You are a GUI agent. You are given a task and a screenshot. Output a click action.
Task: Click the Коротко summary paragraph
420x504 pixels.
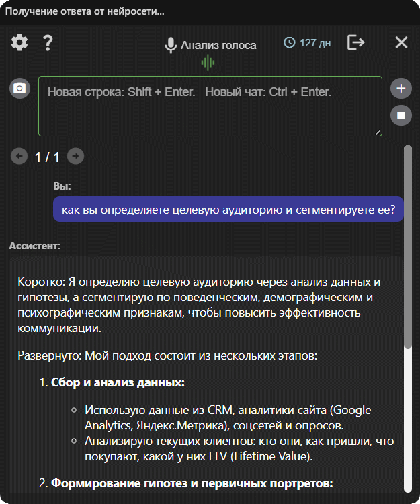pyautogui.click(x=199, y=304)
